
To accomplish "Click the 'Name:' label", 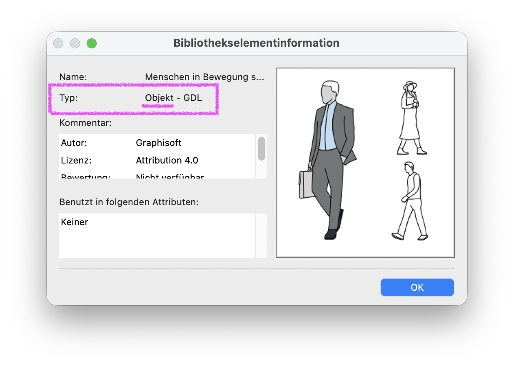I will [x=73, y=77].
